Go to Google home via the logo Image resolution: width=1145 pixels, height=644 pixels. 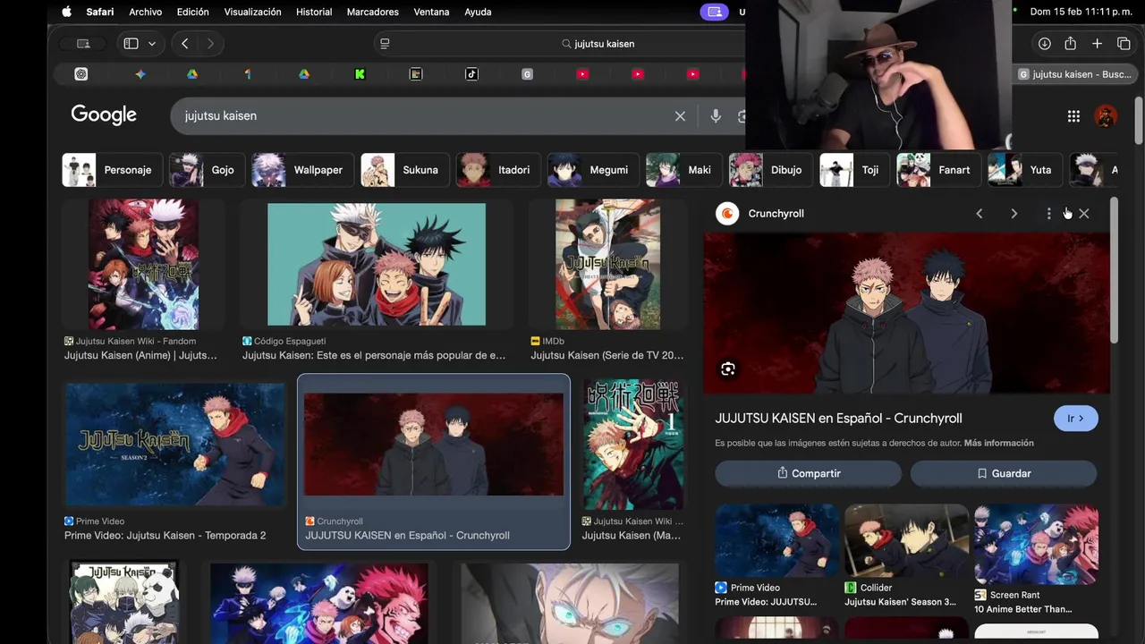click(104, 114)
